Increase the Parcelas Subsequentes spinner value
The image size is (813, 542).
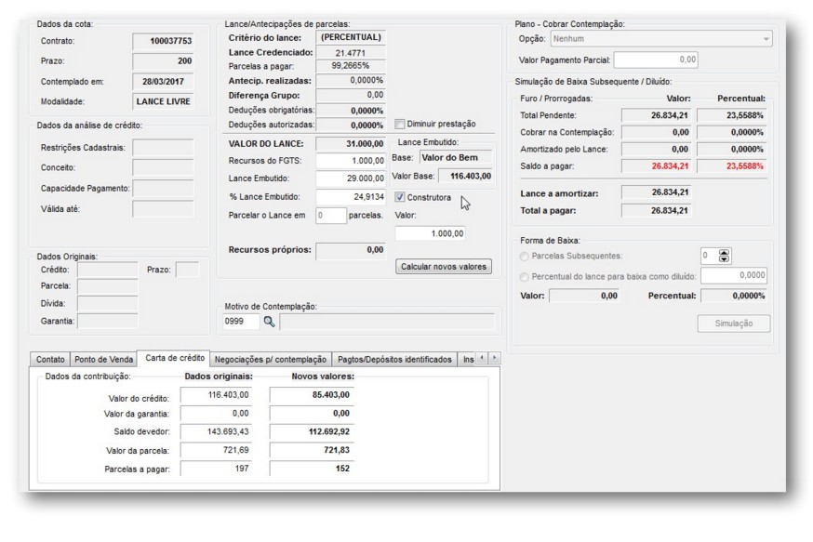pos(724,252)
